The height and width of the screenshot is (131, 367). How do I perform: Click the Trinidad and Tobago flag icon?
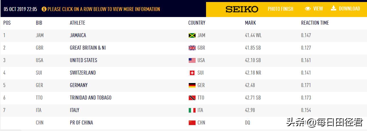coord(192,98)
